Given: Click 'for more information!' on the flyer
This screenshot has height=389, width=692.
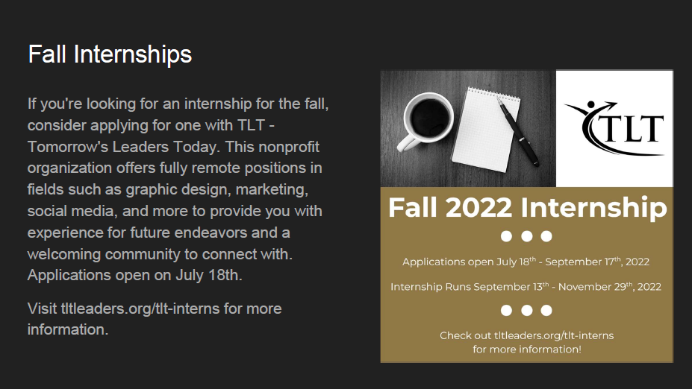Looking at the screenshot, I should (527, 350).
